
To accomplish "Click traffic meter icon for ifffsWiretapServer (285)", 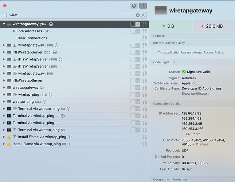I will tap(145, 66).
